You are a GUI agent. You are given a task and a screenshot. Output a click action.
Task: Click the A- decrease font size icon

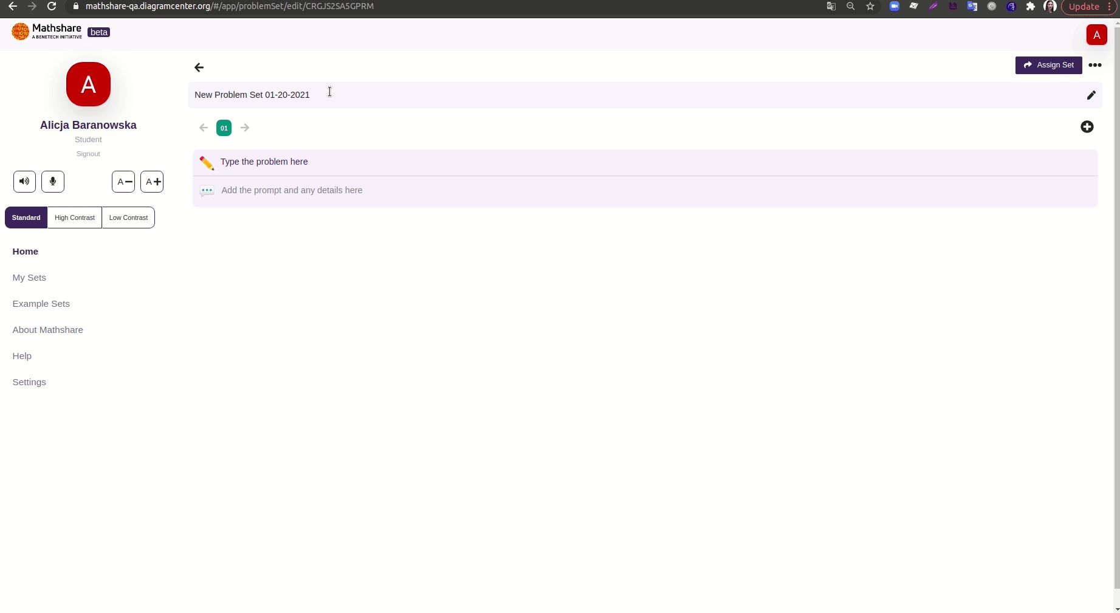pos(123,182)
